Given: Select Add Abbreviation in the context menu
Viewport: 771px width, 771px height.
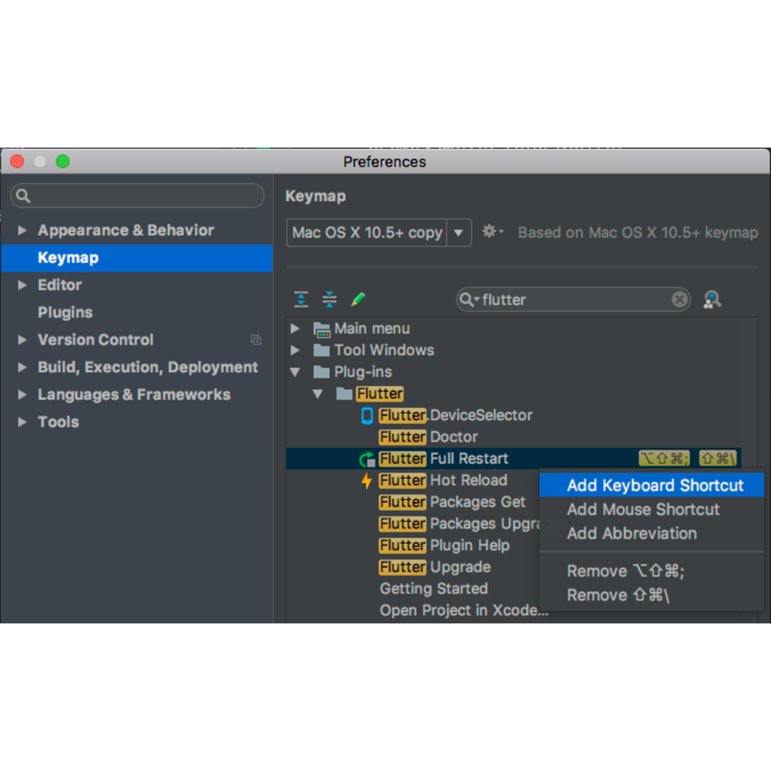Looking at the screenshot, I should point(632,534).
